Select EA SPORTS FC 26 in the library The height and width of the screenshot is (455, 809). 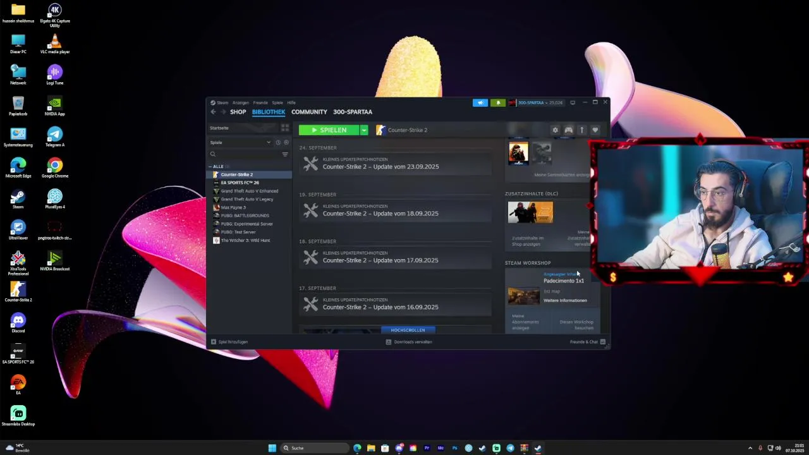[250, 183]
